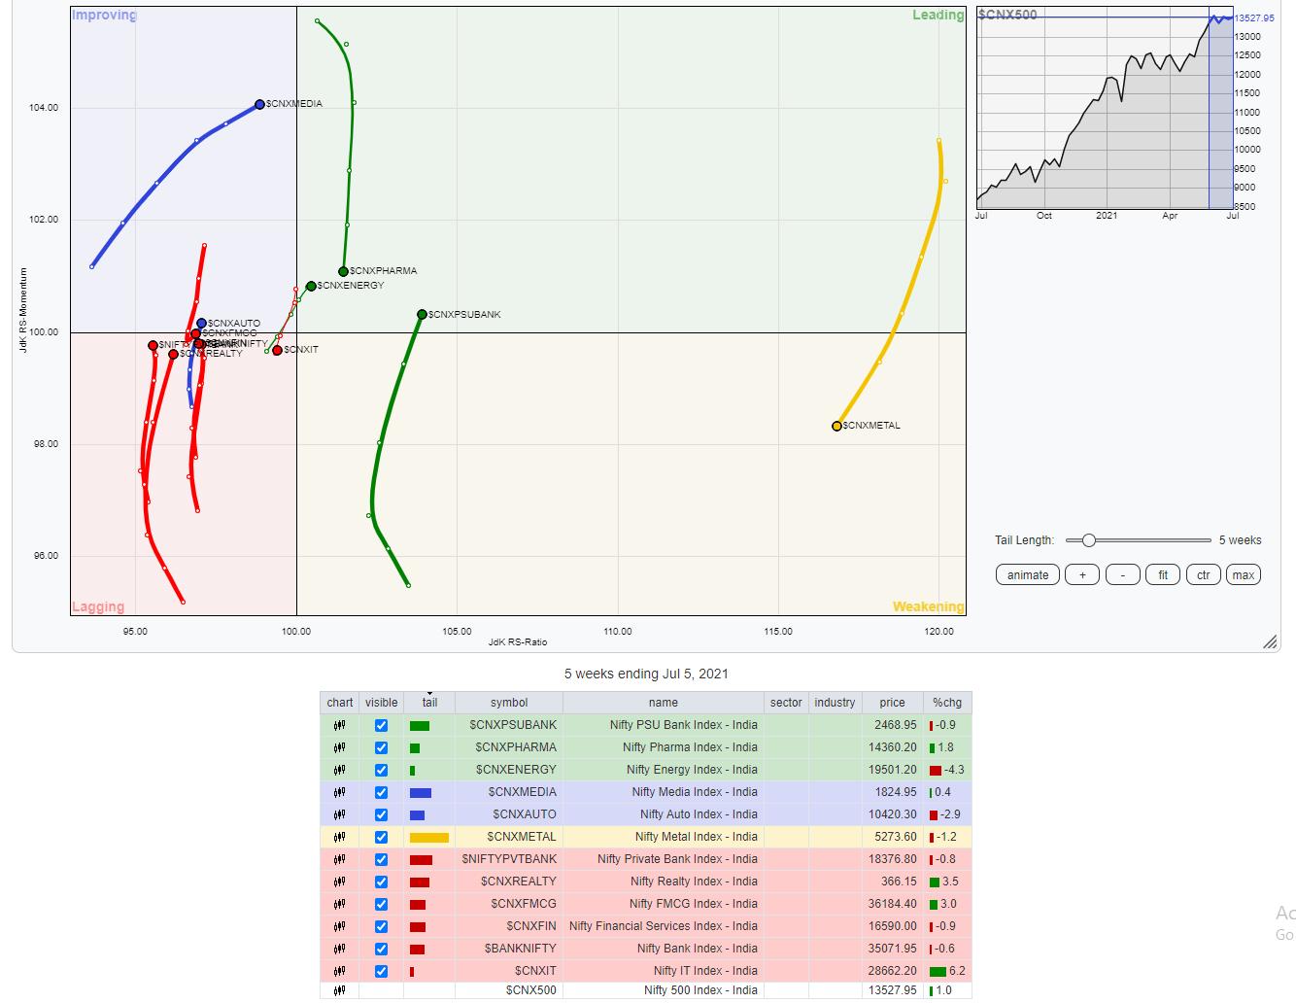This screenshot has height=1003, width=1296.
Task: Click the name column header
Action: pyautogui.click(x=664, y=703)
